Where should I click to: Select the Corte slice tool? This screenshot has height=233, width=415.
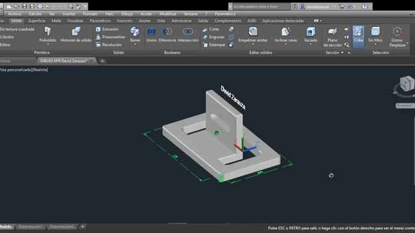[211, 29]
